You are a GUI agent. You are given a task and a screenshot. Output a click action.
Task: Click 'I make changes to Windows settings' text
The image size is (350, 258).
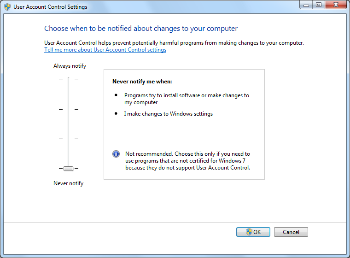tap(169, 114)
